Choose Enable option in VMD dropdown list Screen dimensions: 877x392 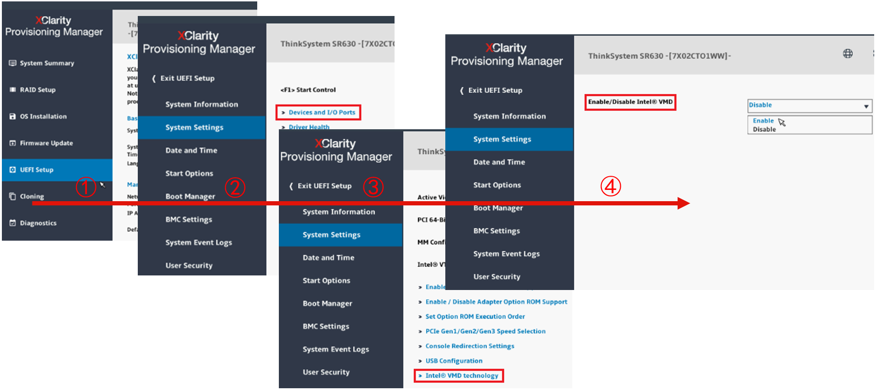[x=763, y=121]
